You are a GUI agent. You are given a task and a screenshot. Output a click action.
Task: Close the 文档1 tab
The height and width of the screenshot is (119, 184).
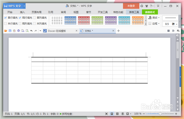coord(113,31)
